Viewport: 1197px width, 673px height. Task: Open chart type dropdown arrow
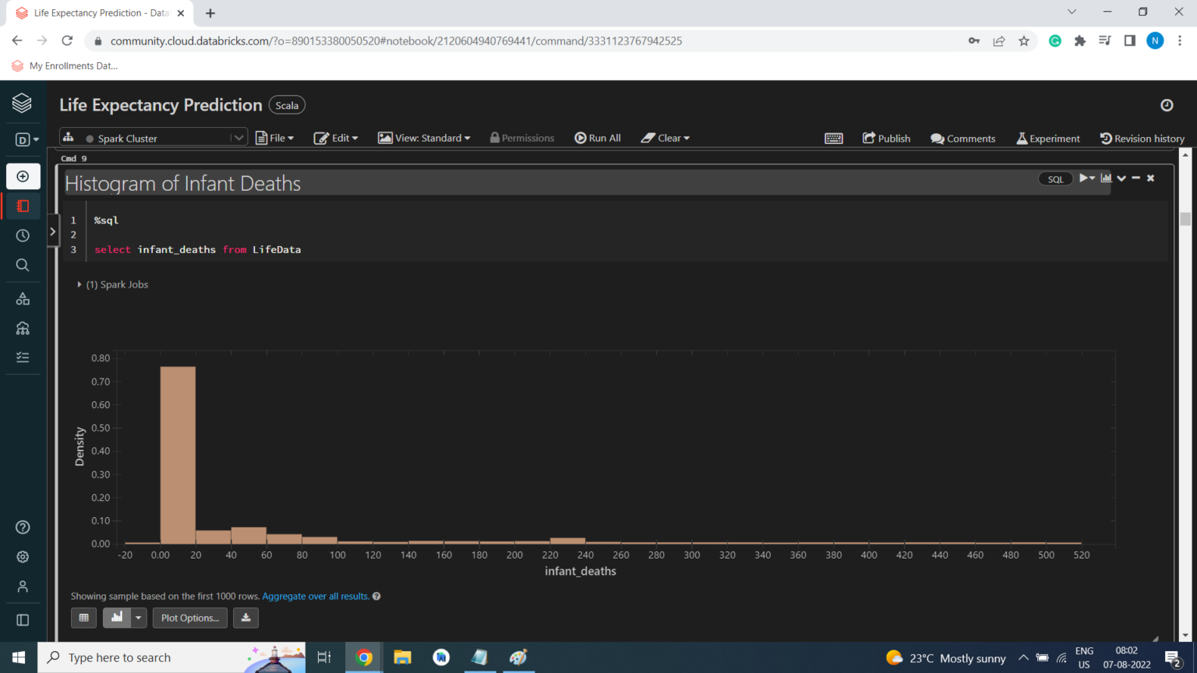click(x=139, y=618)
